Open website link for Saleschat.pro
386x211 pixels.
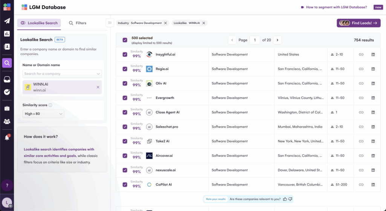click(x=361, y=127)
